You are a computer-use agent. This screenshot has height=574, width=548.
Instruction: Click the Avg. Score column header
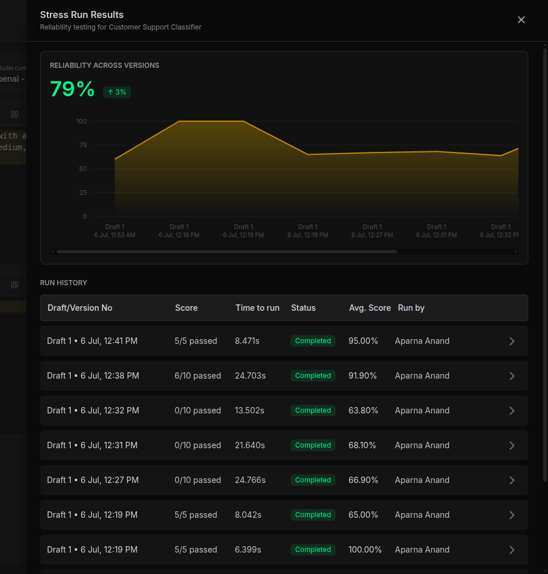(370, 308)
